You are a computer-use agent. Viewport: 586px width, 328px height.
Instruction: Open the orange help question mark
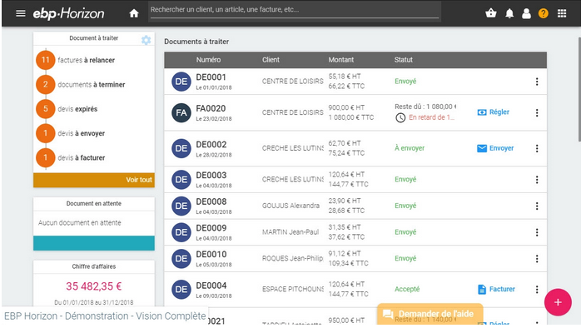click(x=543, y=13)
